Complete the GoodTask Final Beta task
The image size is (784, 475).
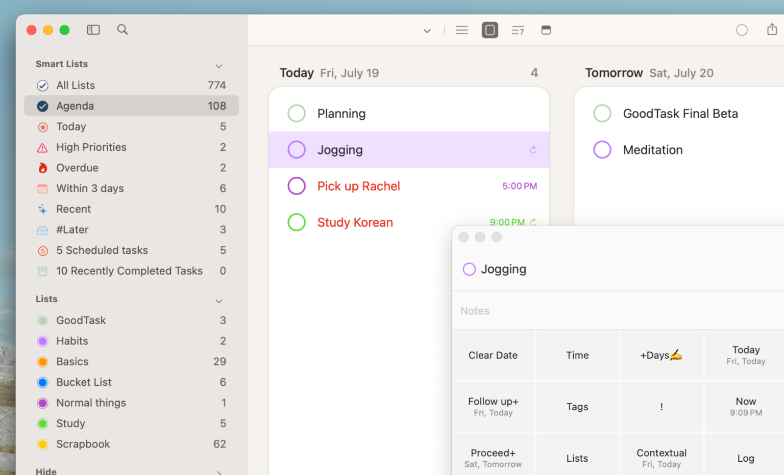click(x=602, y=113)
